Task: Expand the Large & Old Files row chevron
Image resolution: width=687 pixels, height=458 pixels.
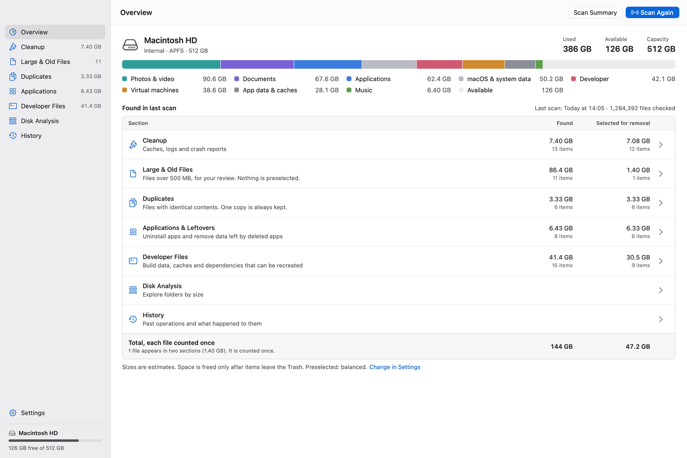Action: point(661,174)
